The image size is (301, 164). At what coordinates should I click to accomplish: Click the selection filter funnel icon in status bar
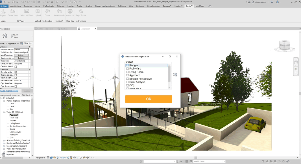coord(287,161)
